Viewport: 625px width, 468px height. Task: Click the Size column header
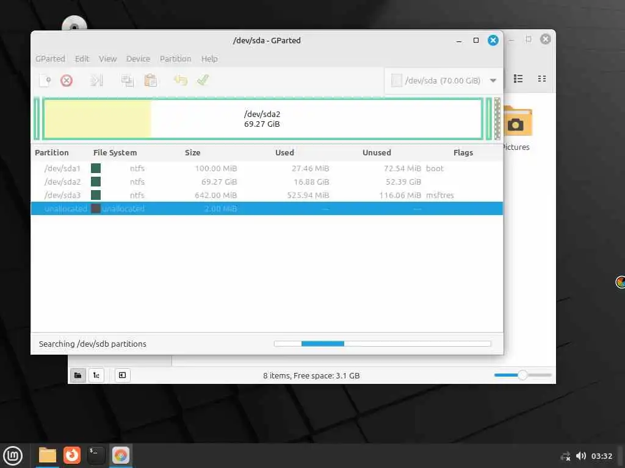192,152
